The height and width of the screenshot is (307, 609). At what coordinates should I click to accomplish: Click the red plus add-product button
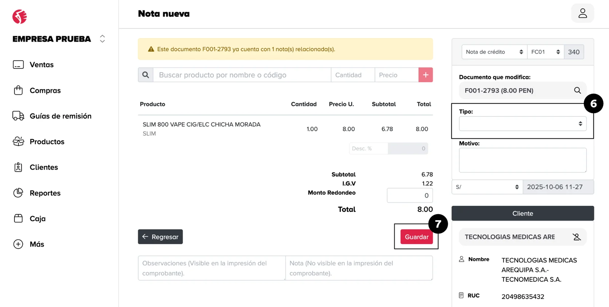[426, 75]
